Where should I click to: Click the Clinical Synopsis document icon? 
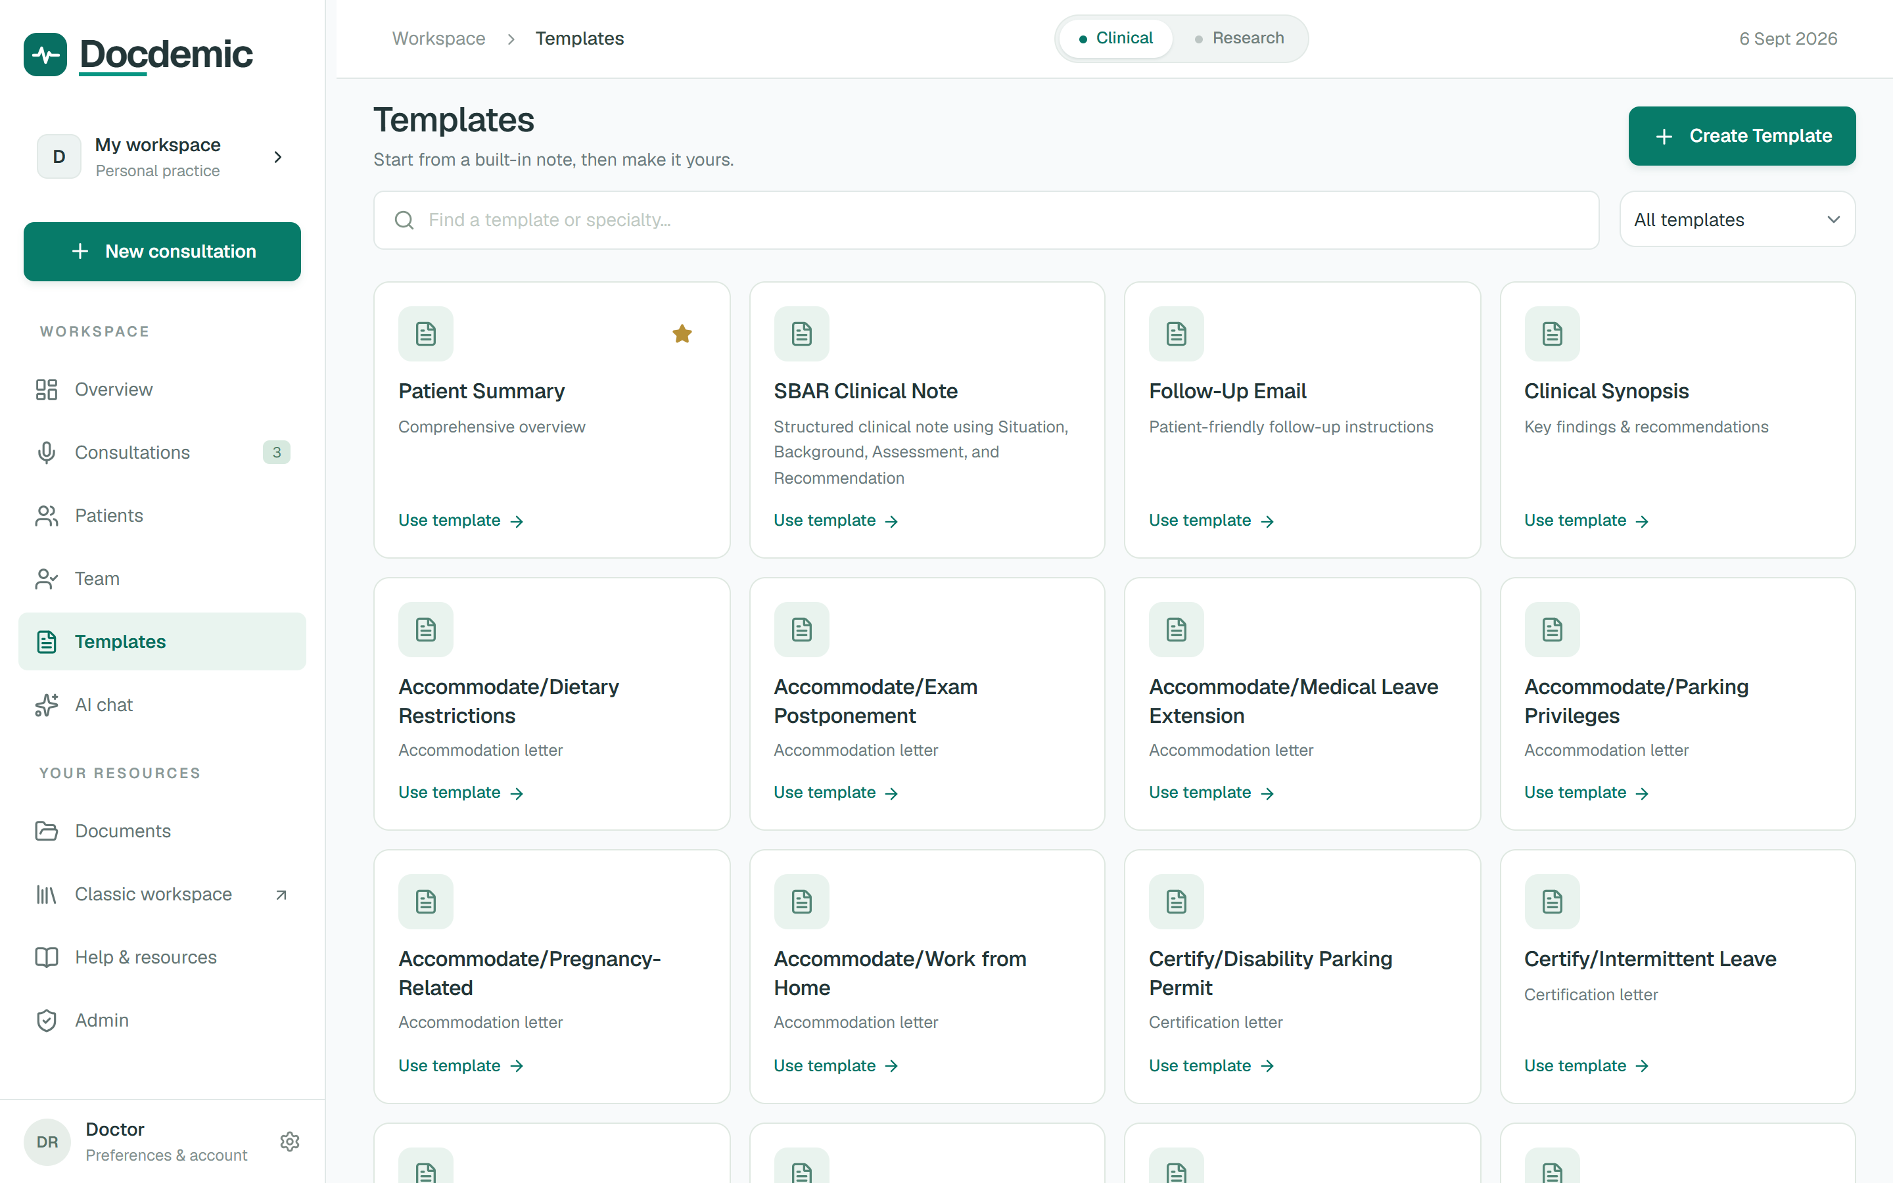(x=1552, y=334)
